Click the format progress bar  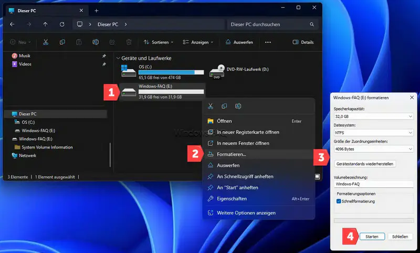point(374,220)
